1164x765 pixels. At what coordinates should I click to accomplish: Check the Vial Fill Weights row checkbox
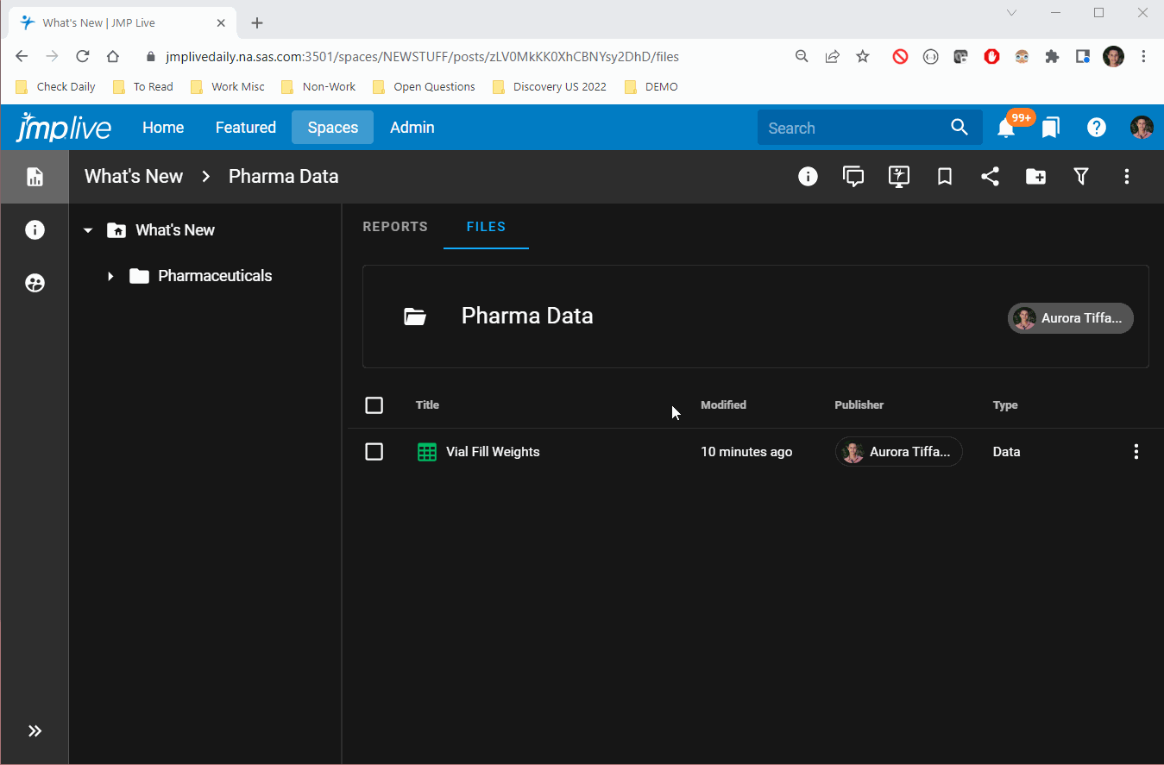point(374,452)
